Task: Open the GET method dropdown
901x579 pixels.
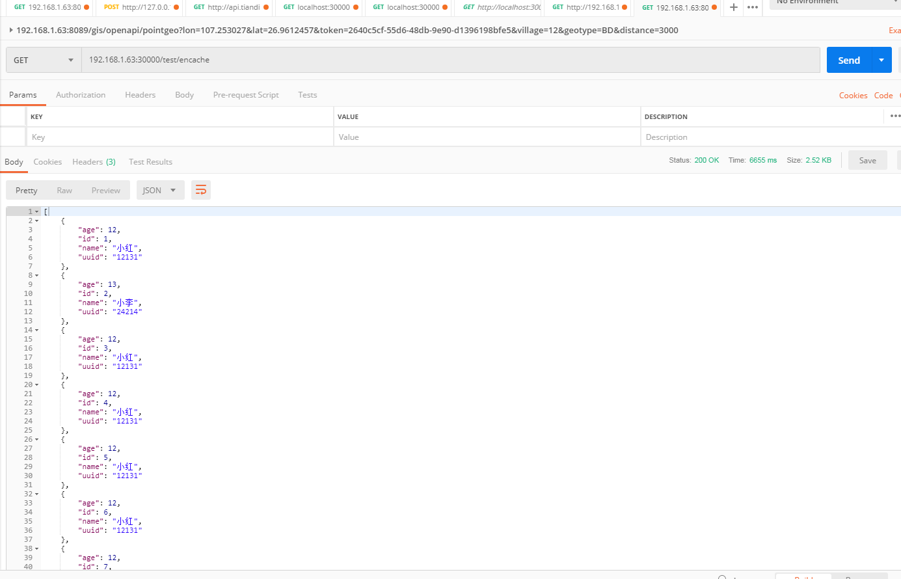Action: coord(44,60)
